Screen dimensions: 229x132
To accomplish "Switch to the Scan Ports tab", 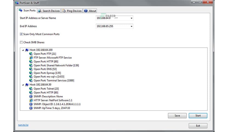I will [x=27, y=10].
